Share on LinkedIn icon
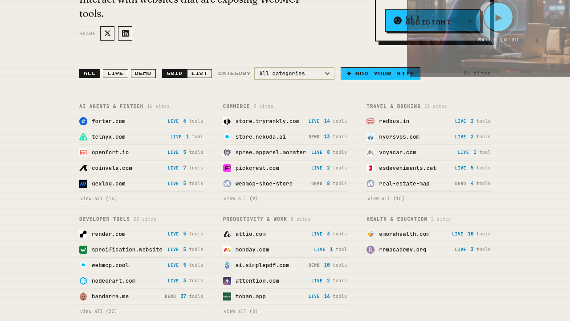Screen dimensions: 570x321 pyautogui.click(x=125, y=33)
